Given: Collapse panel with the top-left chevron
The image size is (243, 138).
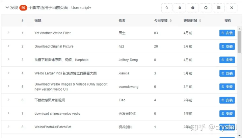Looking at the screenshot, I should click(x=7, y=7).
